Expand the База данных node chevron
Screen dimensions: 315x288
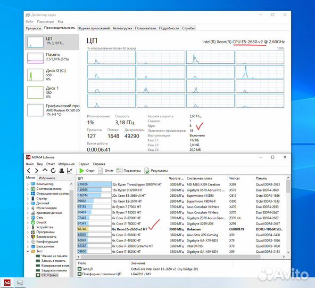pos(28,246)
